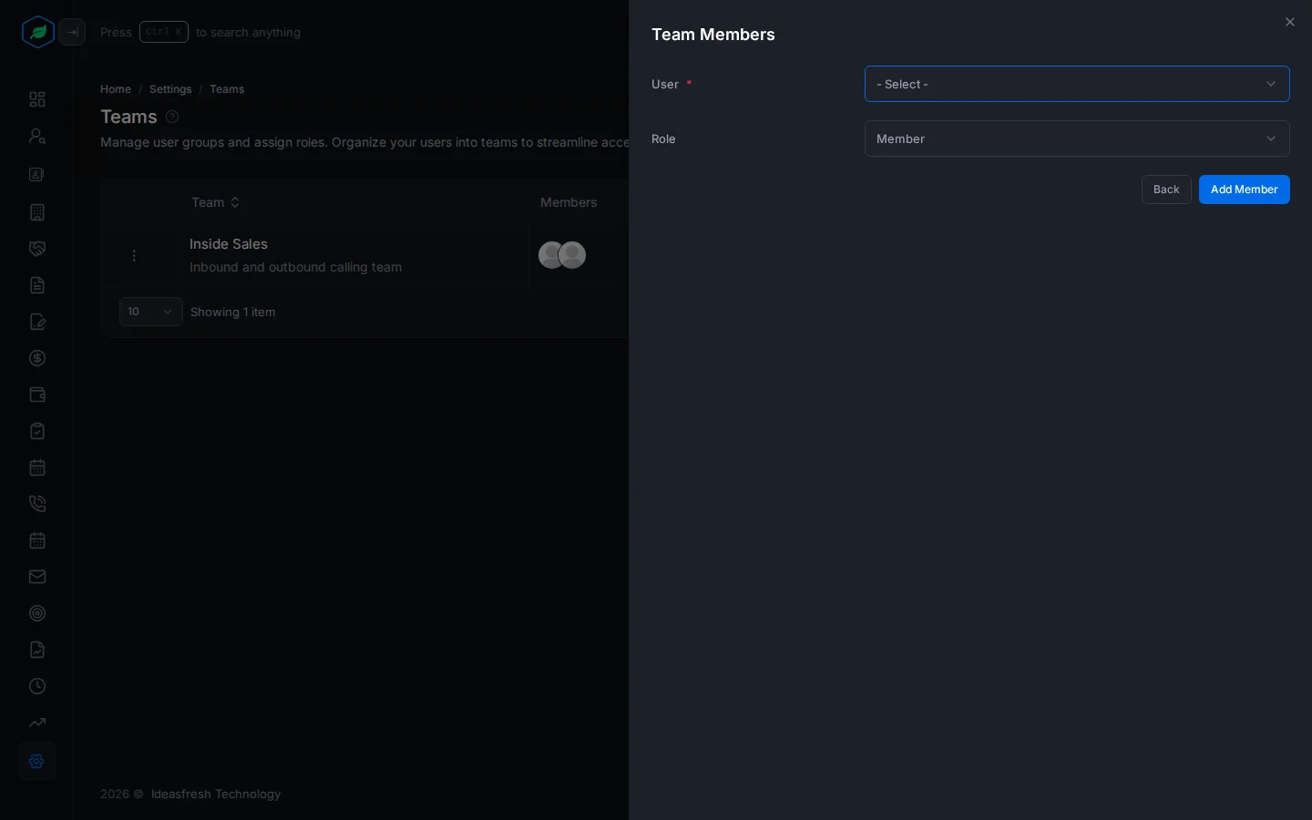Click the Back button
This screenshot has width=1312, height=820.
point(1166,190)
